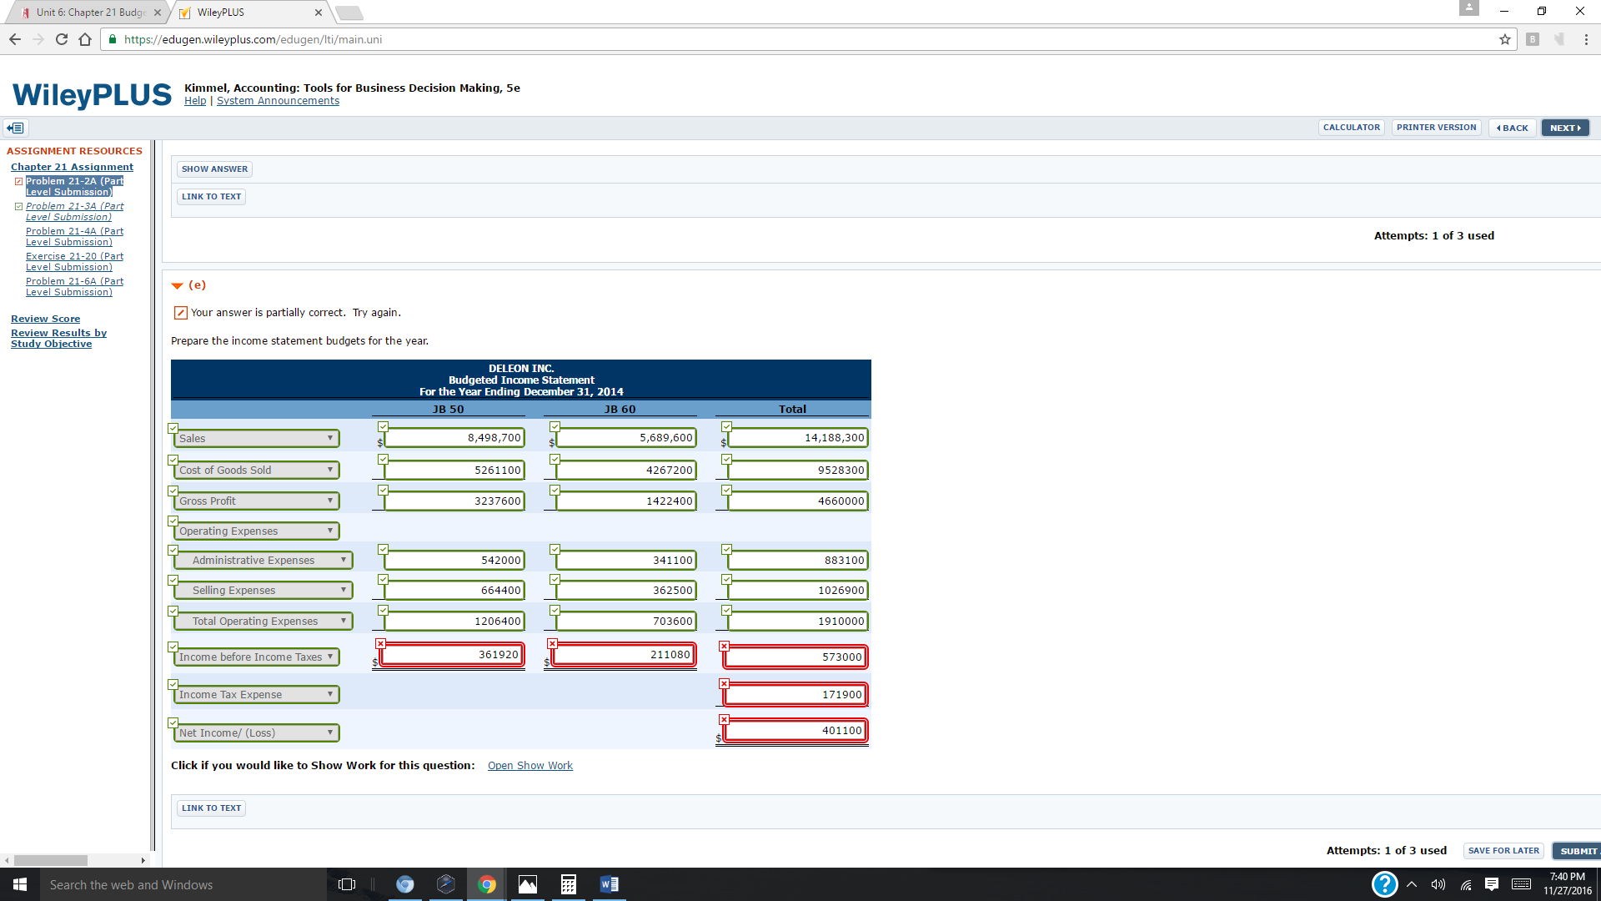Click the red X beside 361920 field
Viewport: 1601px width, 901px height.
tap(380, 643)
